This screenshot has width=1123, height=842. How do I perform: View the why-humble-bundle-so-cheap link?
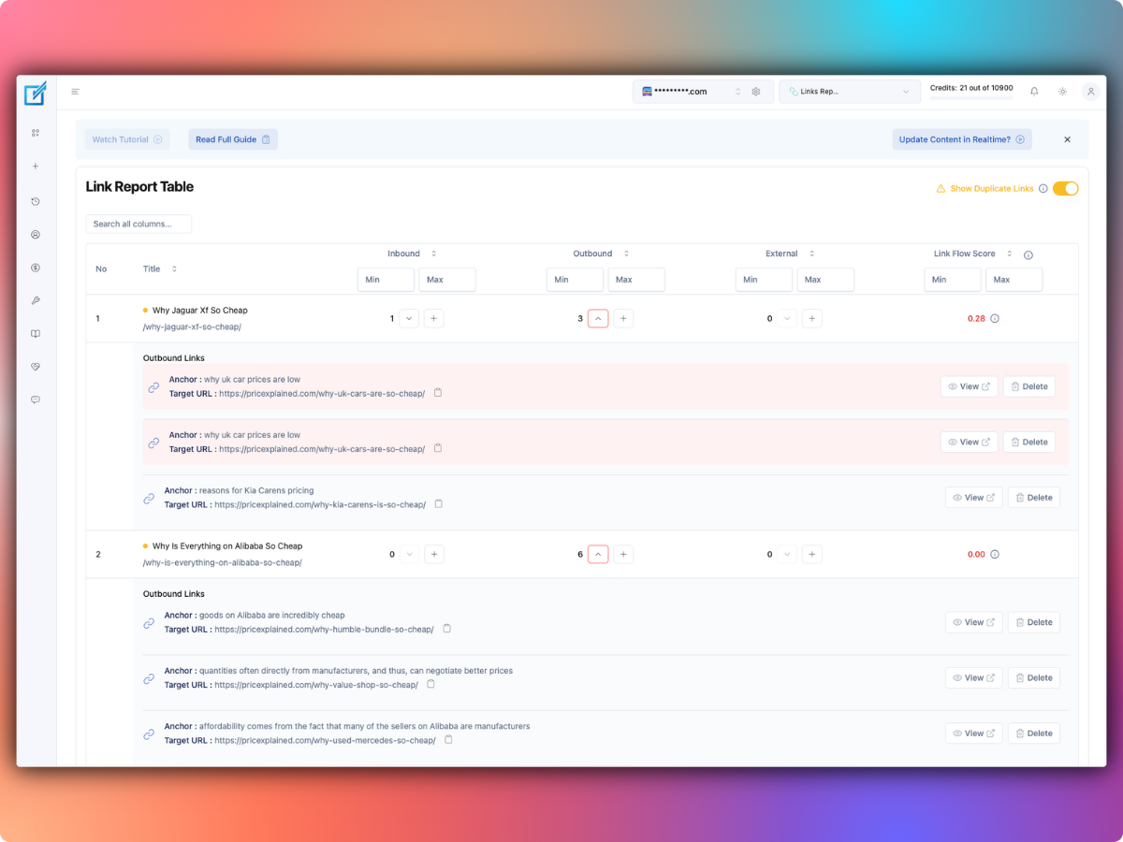(974, 622)
